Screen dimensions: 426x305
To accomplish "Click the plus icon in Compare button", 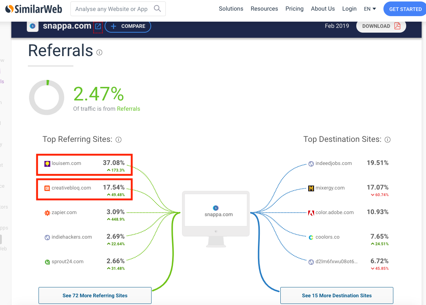I will [x=114, y=26].
